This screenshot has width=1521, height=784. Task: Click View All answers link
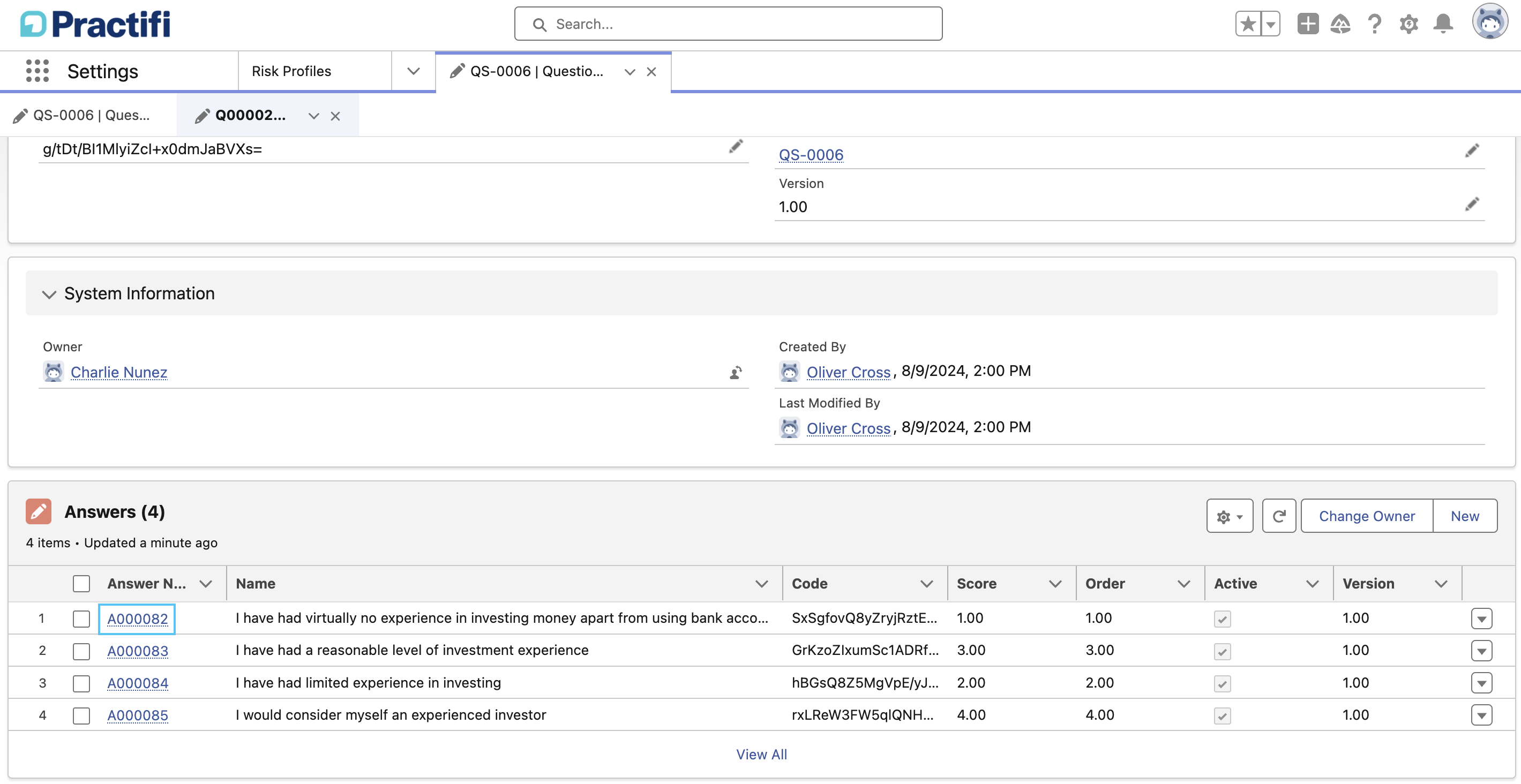(761, 754)
